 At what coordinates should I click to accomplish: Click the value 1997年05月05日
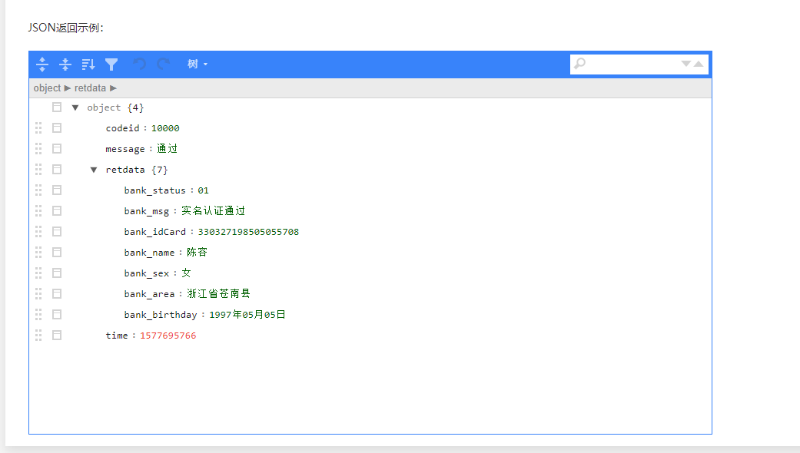(247, 314)
